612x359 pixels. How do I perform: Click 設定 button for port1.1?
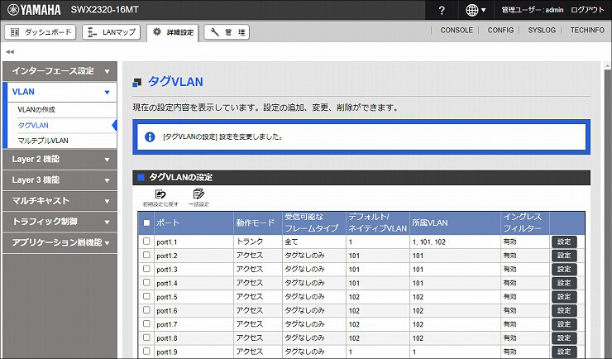564,242
